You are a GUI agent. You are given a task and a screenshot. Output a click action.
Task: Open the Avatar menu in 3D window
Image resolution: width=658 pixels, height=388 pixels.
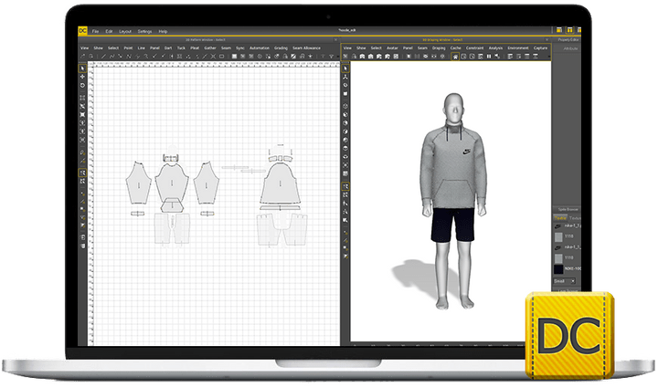(x=393, y=47)
